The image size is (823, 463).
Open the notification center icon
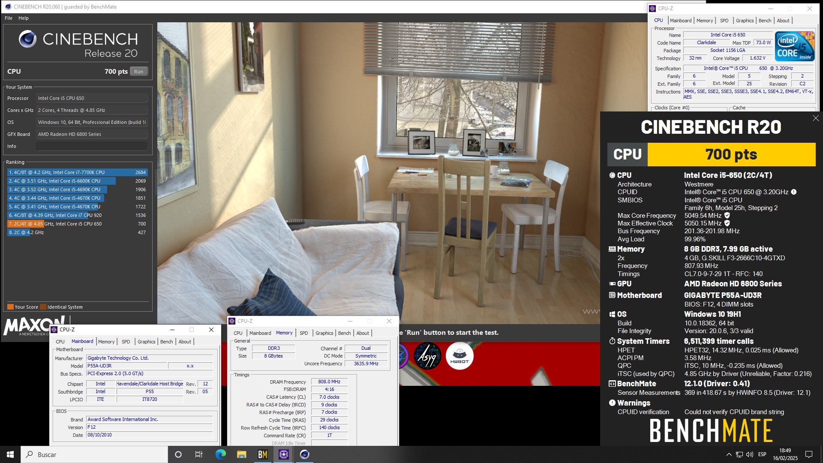[809, 454]
